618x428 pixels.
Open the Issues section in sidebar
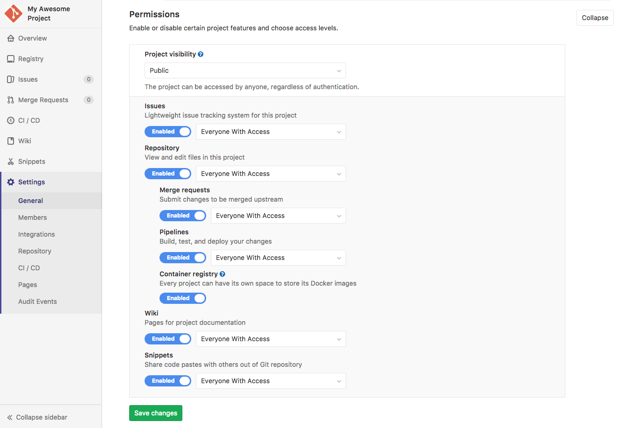28,79
